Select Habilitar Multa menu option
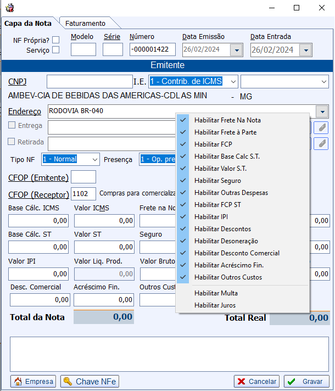 (216, 293)
